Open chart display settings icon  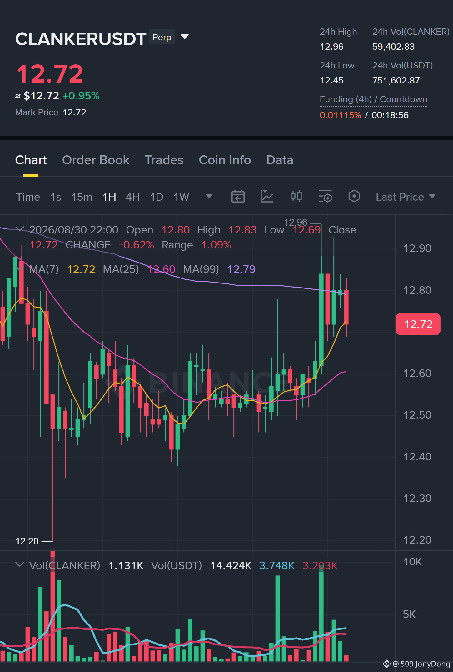(325, 196)
